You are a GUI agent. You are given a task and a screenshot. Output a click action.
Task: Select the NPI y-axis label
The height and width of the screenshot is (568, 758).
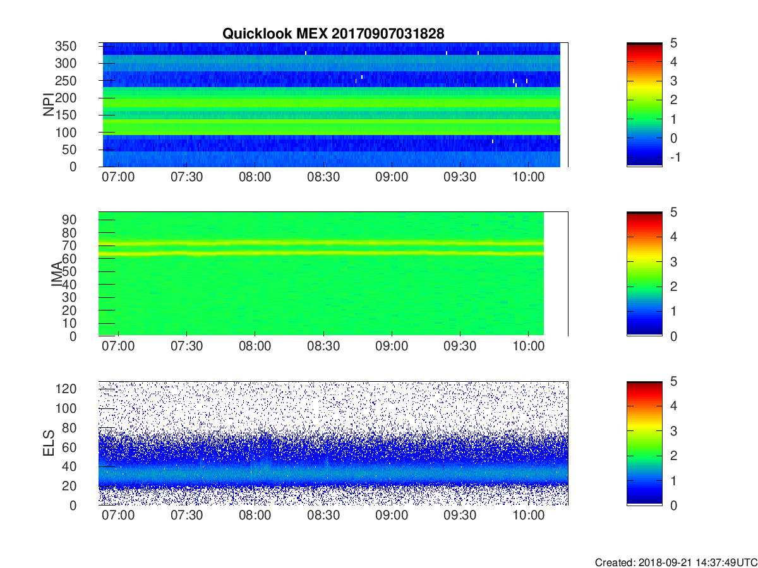[x=48, y=105]
